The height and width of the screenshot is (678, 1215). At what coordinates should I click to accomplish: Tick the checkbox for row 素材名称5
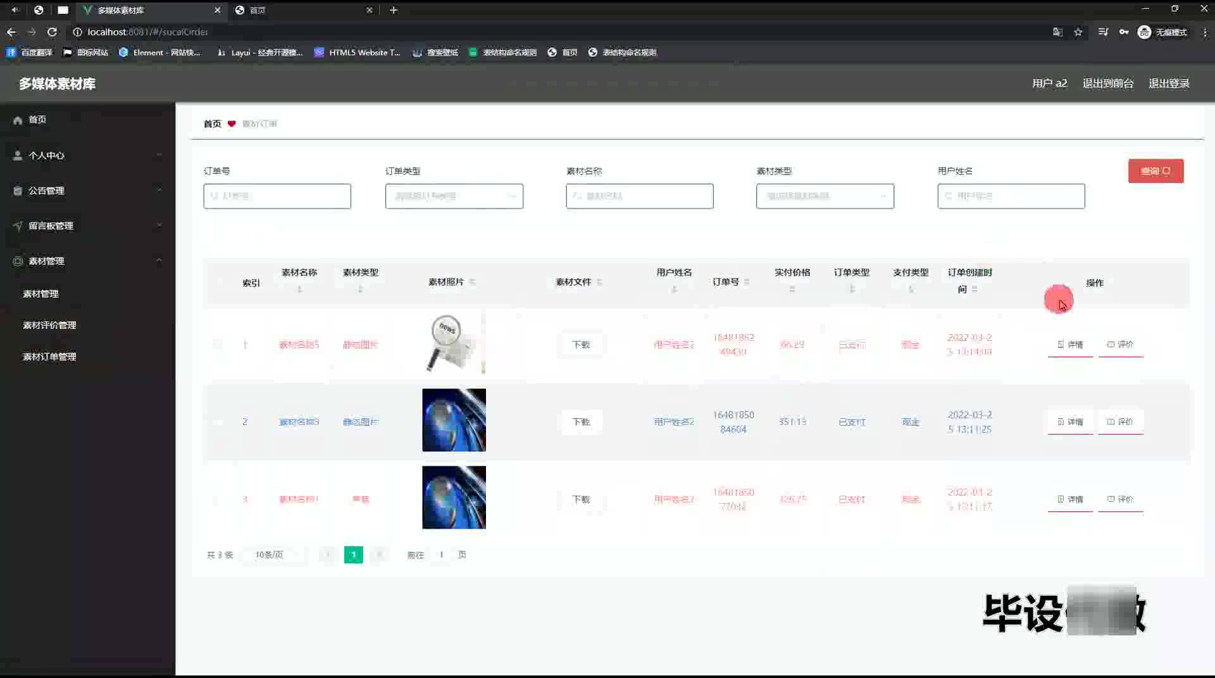click(218, 345)
